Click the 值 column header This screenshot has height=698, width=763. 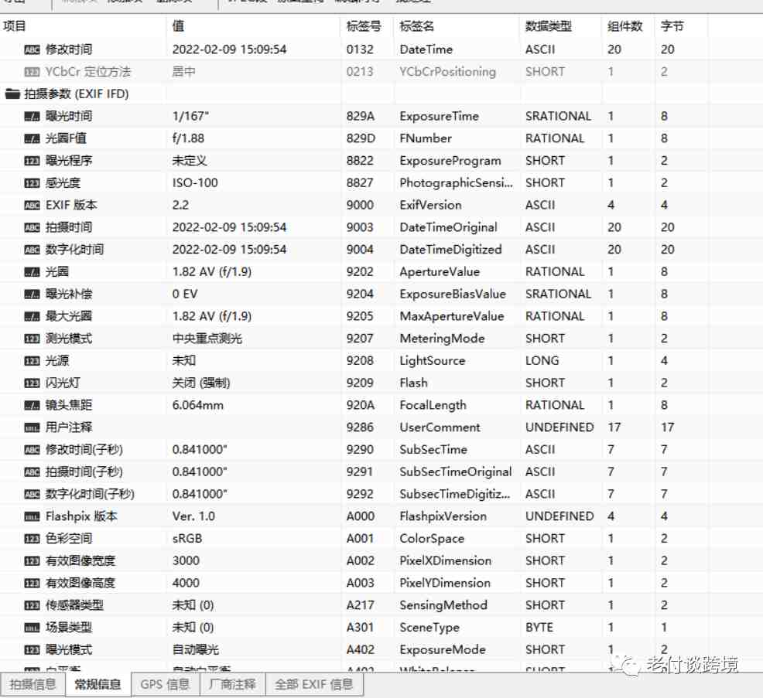254,26
